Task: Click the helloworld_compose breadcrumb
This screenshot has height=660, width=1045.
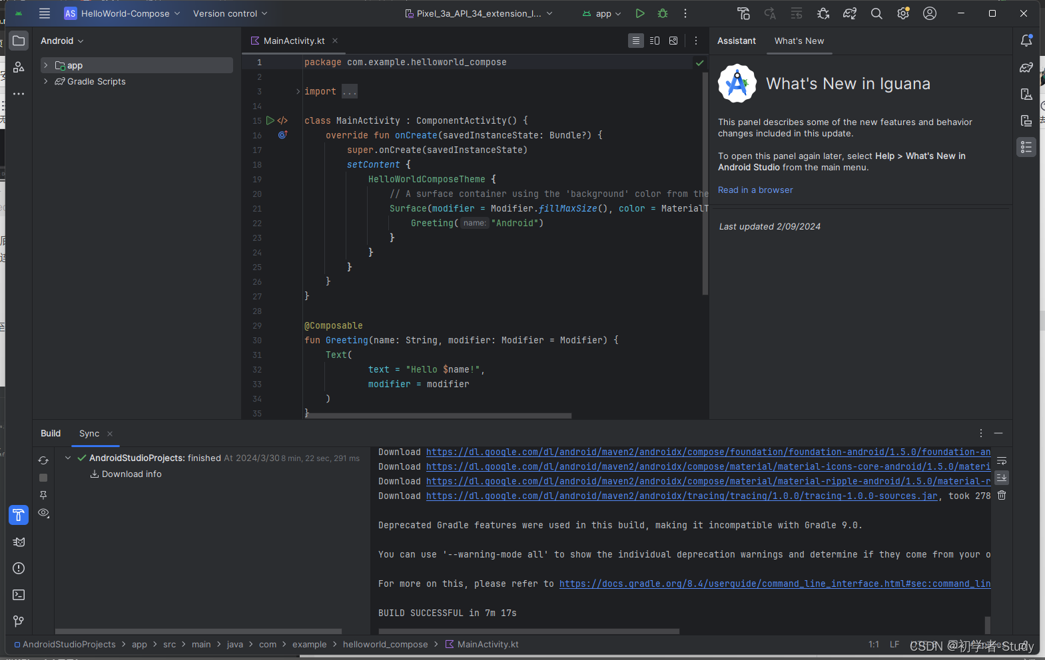Action: 386,644
